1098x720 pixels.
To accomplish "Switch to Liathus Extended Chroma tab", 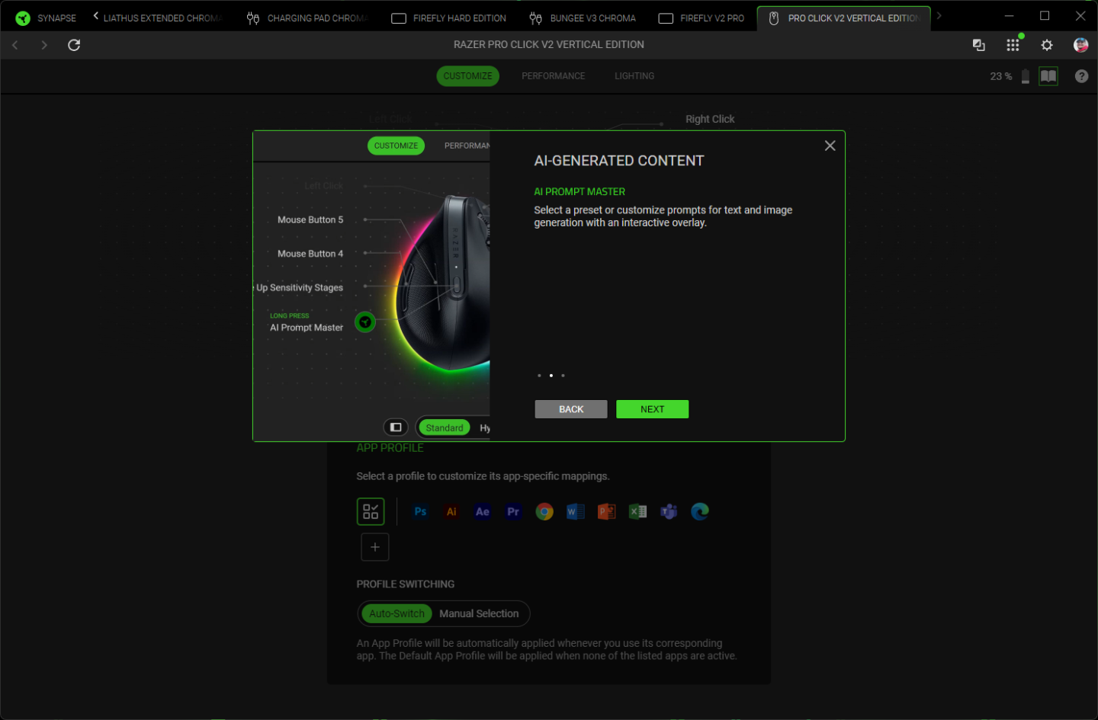I will point(162,18).
